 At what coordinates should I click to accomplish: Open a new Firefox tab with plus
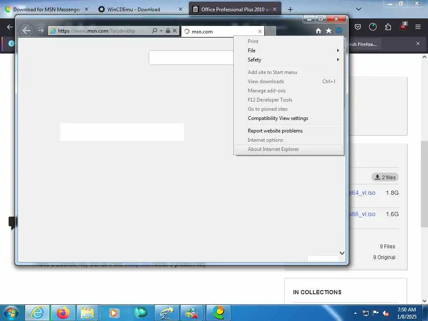click(290, 10)
